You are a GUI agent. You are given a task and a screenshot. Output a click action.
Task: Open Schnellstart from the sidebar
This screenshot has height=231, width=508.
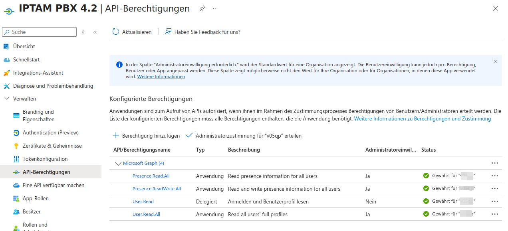pyautogui.click(x=26, y=59)
